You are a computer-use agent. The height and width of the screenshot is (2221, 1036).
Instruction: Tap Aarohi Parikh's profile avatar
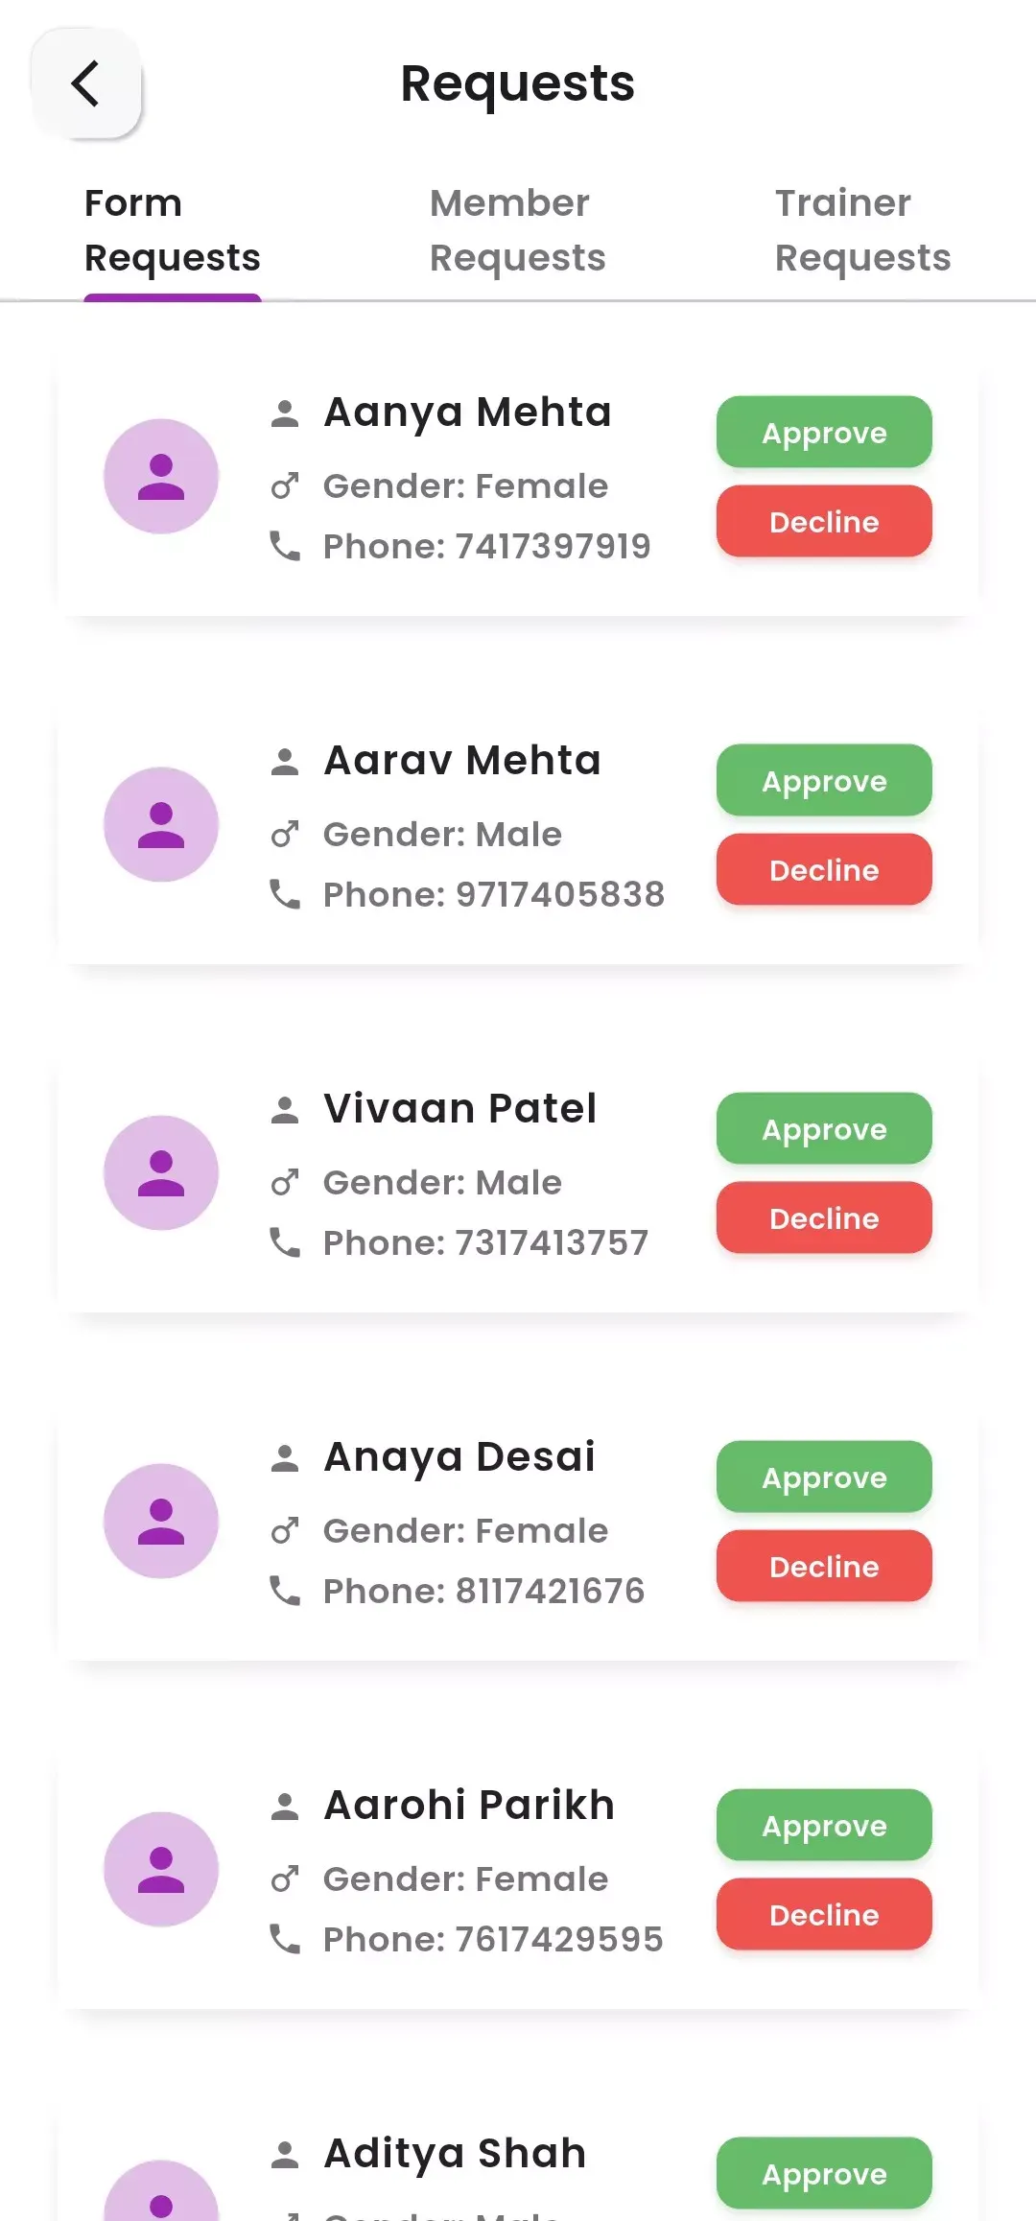[161, 1870]
